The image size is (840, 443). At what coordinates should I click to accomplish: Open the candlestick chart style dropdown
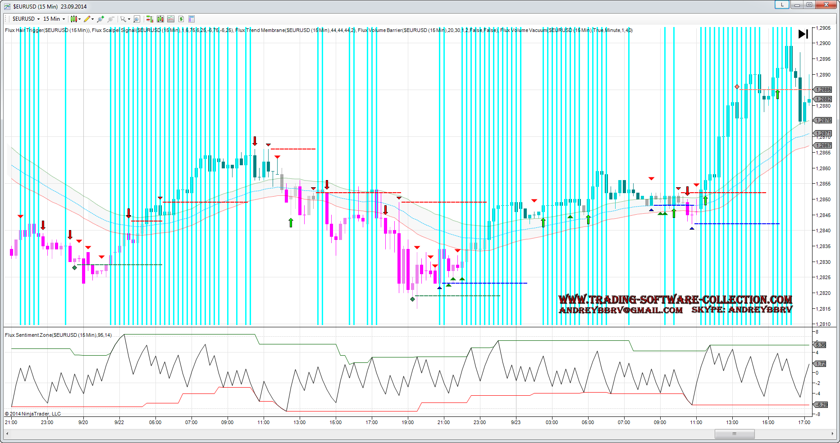(75, 19)
